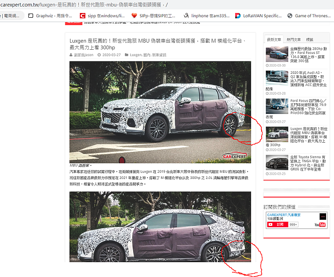Click the Game of Thrones globe icon
The image size is (334, 277).
click(289, 16)
